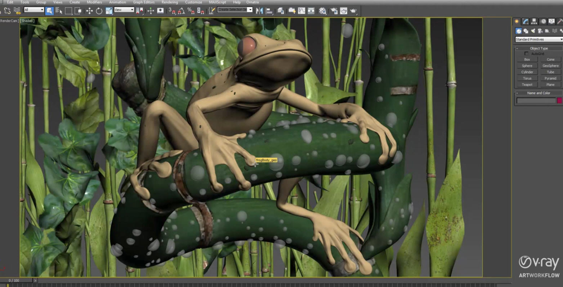Open the selection filter All dropdown
The width and height of the screenshot is (563, 287).
click(x=34, y=10)
